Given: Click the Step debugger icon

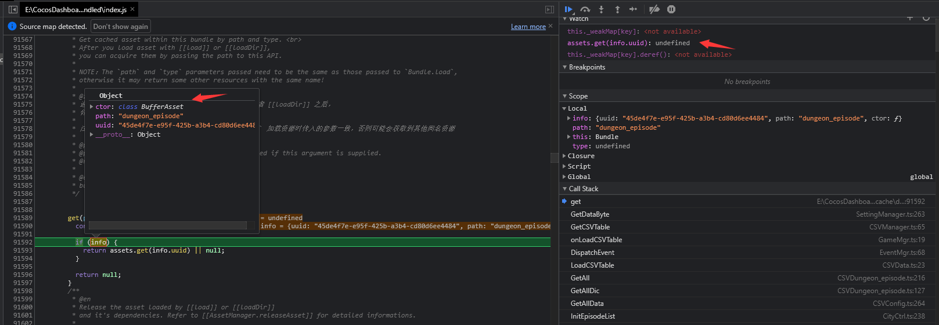Looking at the screenshot, I should [x=633, y=9].
